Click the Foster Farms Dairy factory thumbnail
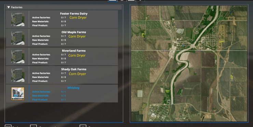Image resolution: width=253 pixels, height=127 pixels. 18,19
